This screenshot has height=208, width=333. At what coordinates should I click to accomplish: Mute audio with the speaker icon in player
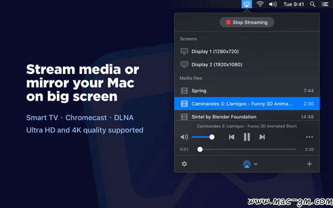[184, 137]
